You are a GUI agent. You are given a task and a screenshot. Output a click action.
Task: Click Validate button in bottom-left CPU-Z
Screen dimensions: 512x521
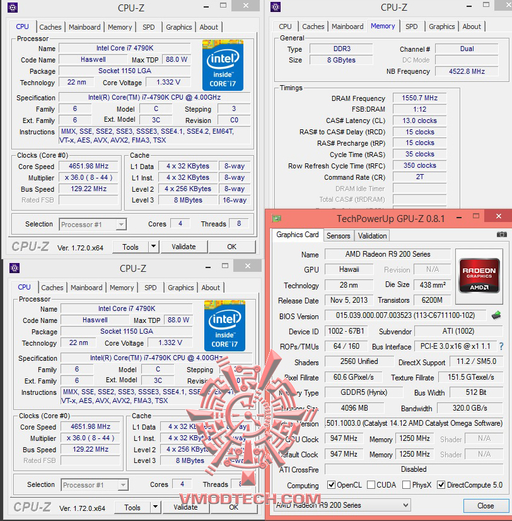click(186, 507)
